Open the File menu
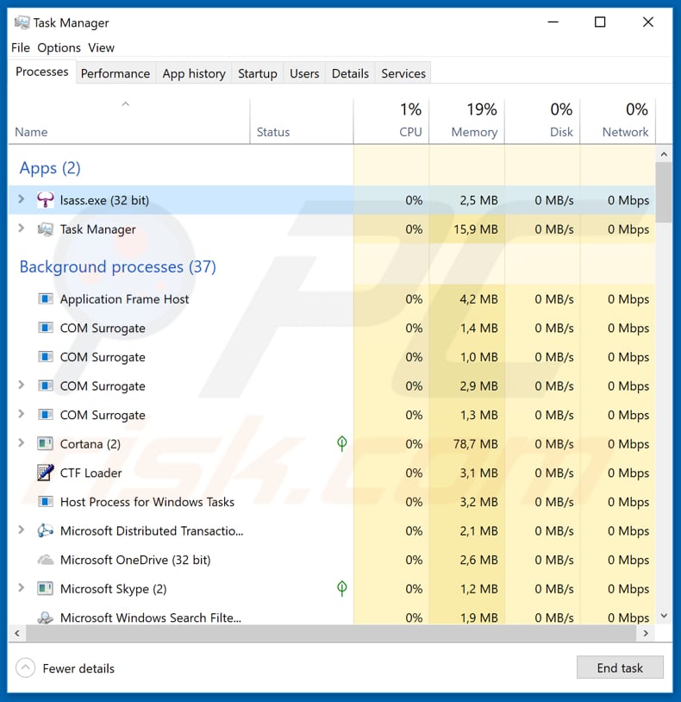This screenshot has height=702, width=681. click(21, 47)
